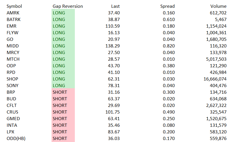Click the BATRK spread value 0.610
The height and width of the screenshot is (142, 228).
tap(169, 20)
